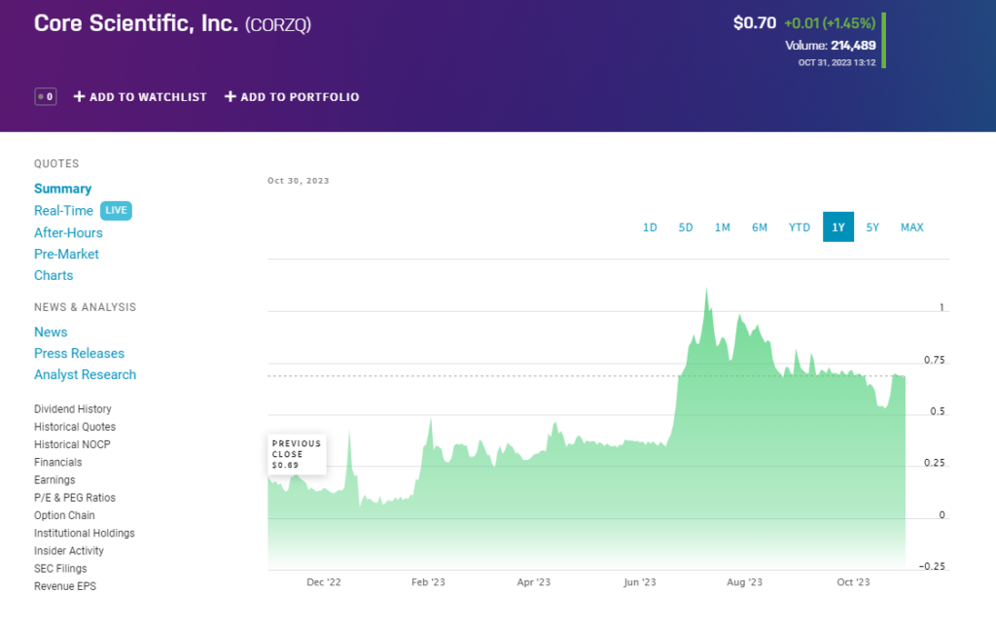
Task: Click the zero counter badge icon
Action: [45, 96]
